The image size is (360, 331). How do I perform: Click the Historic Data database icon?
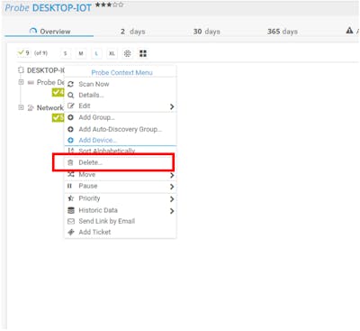pyautogui.click(x=70, y=210)
